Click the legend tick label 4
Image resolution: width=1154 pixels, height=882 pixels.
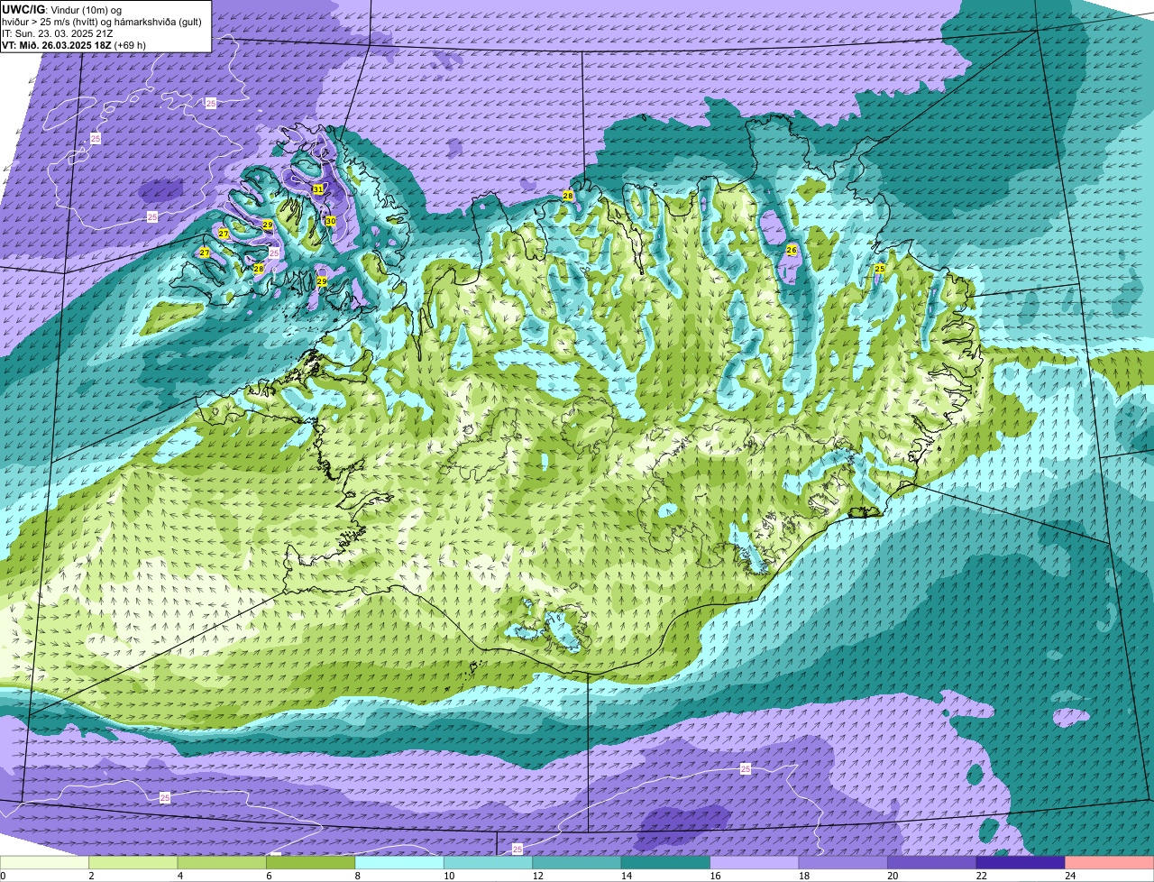(179, 876)
